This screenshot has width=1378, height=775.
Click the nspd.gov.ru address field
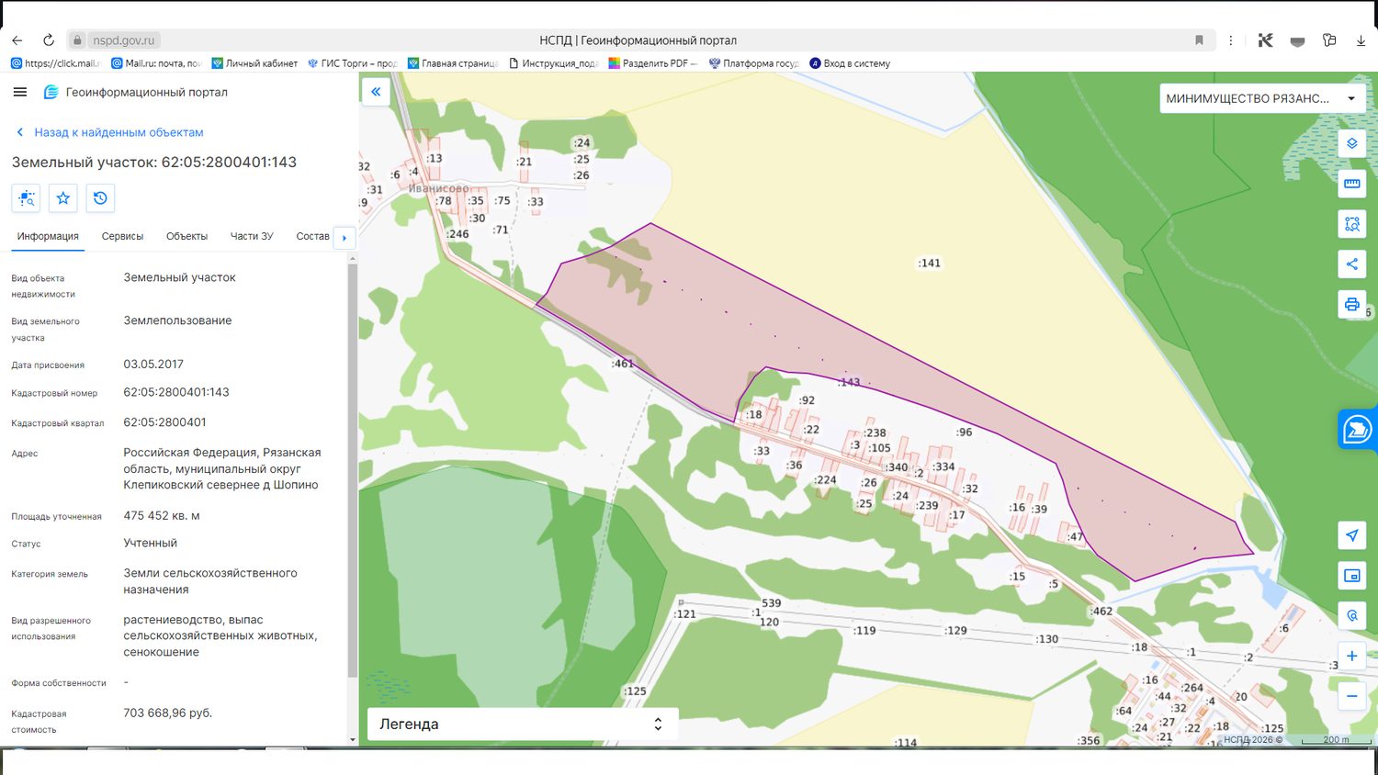coord(125,40)
